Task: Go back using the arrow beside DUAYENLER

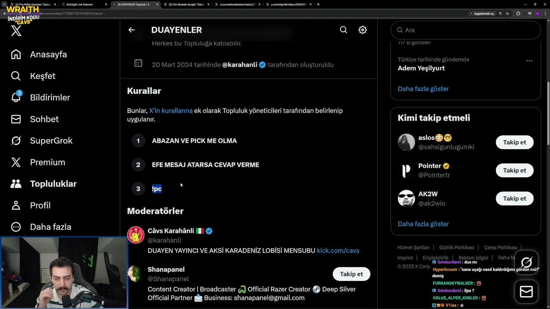Action: click(x=131, y=30)
